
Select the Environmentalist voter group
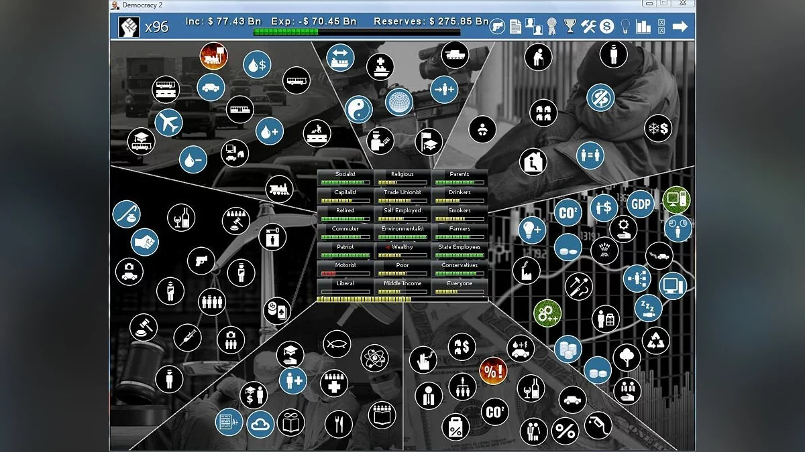pyautogui.click(x=402, y=232)
